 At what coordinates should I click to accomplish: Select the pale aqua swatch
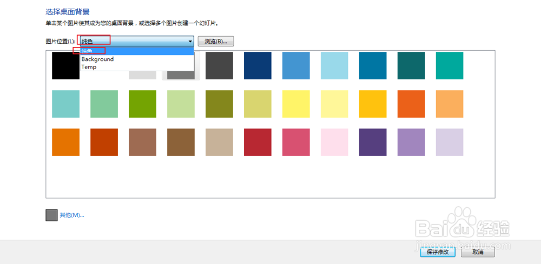pos(66,104)
